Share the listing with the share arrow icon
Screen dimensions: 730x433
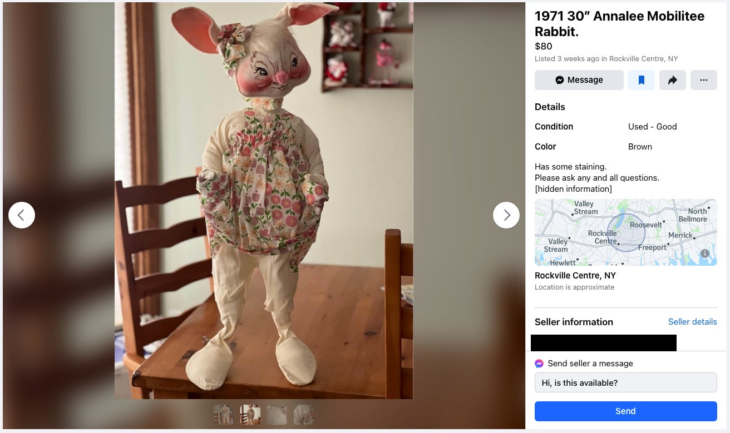click(672, 79)
